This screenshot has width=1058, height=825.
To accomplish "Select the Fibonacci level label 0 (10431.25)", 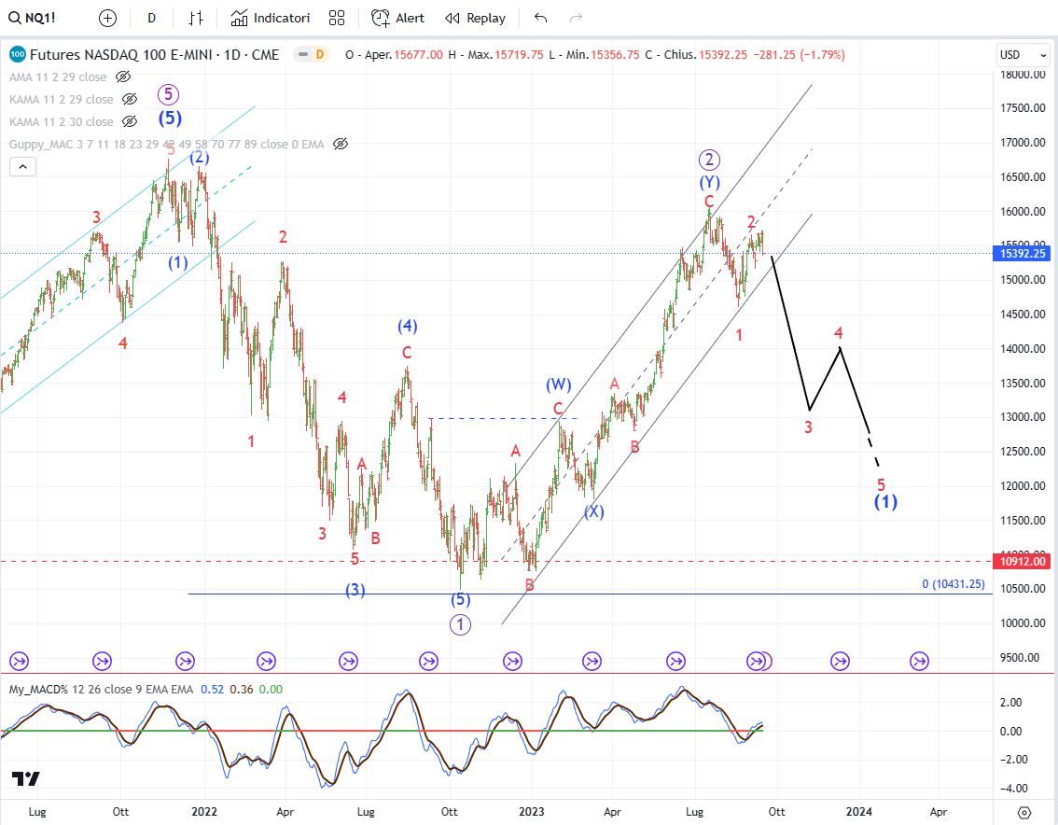I will pyautogui.click(x=954, y=584).
